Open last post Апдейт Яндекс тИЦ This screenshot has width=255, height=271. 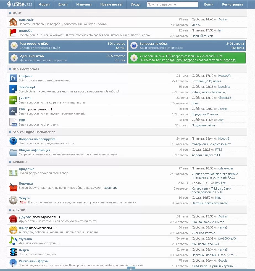click(x=206, y=155)
